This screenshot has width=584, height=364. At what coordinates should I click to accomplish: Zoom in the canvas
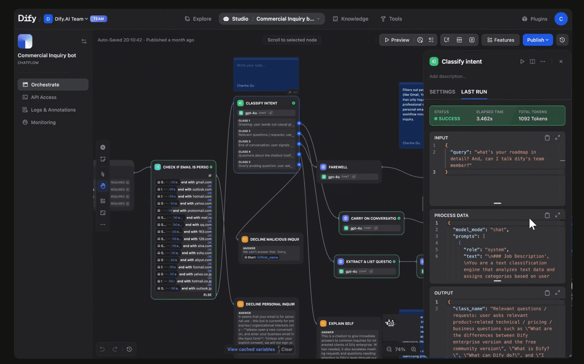tap(414, 349)
